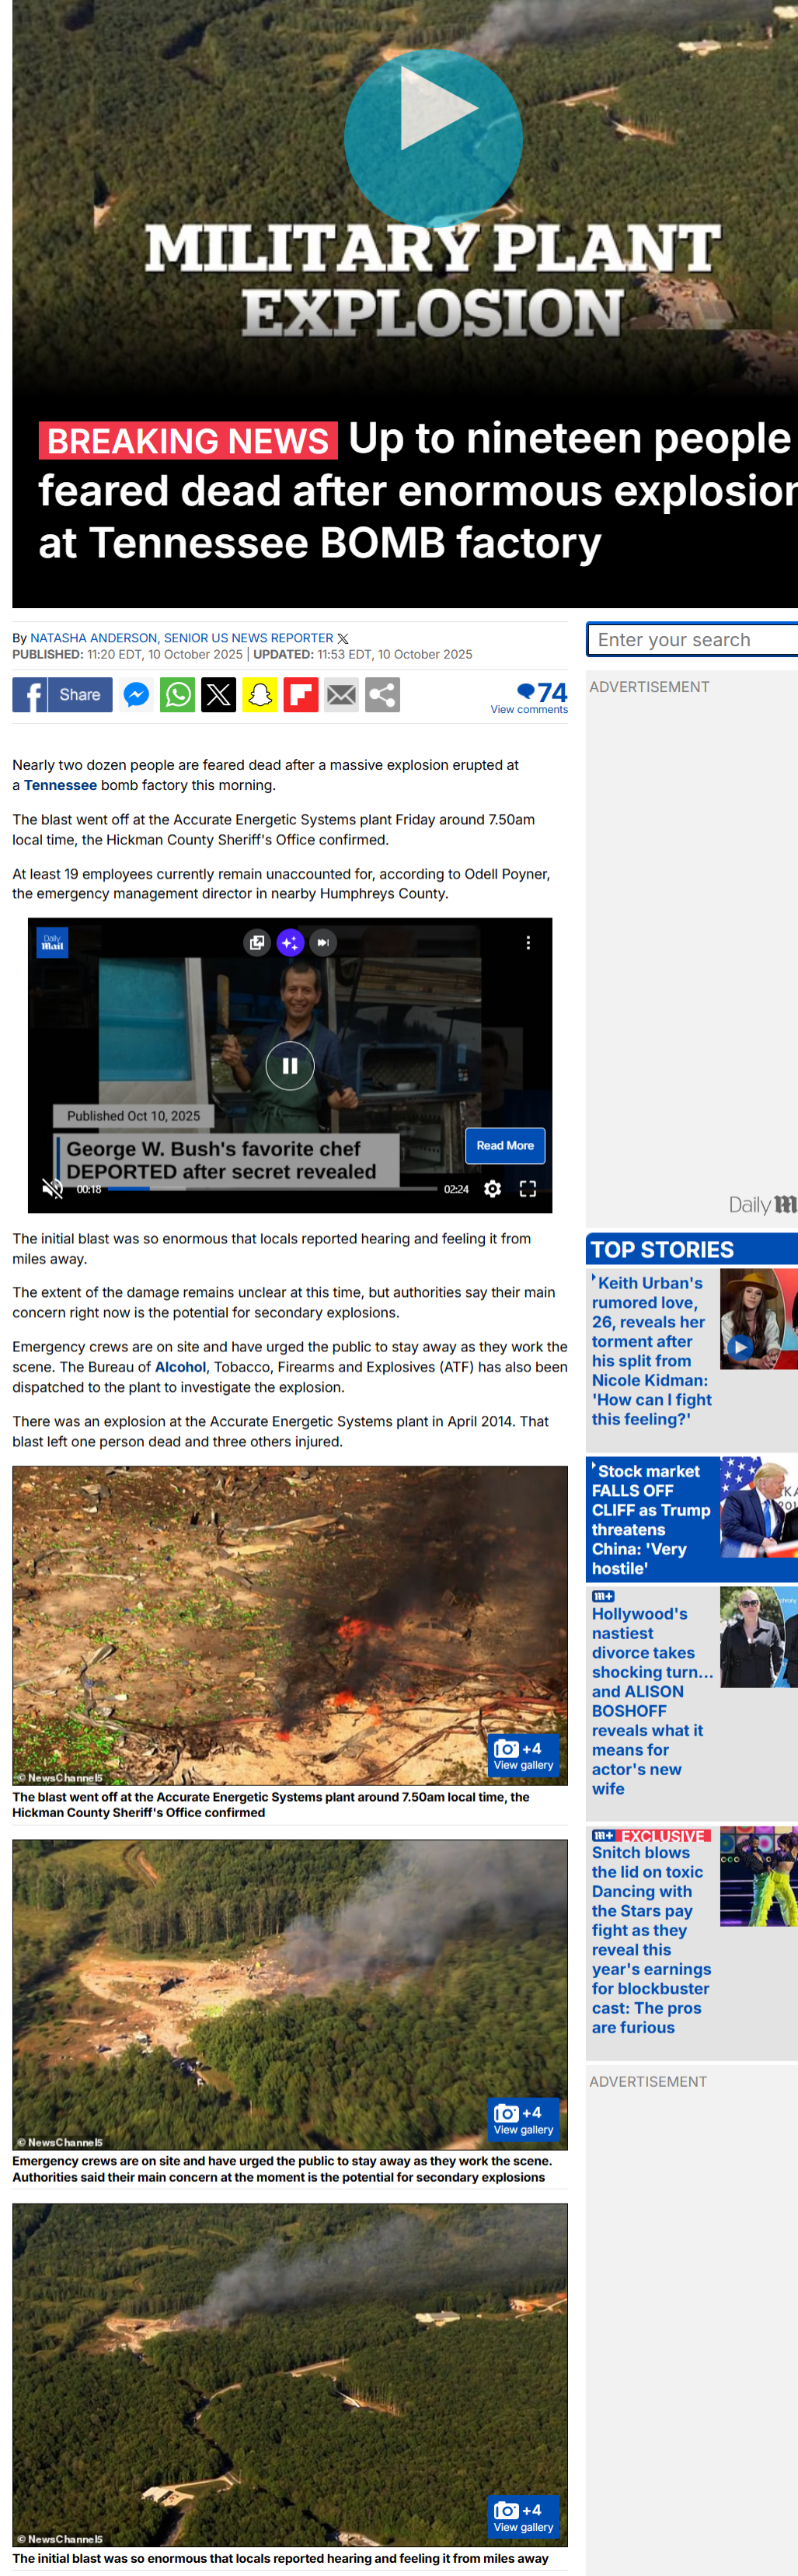Viewport: 798px width, 2576px height.
Task: Open the burning debris aerial photo
Action: tap(290, 1625)
